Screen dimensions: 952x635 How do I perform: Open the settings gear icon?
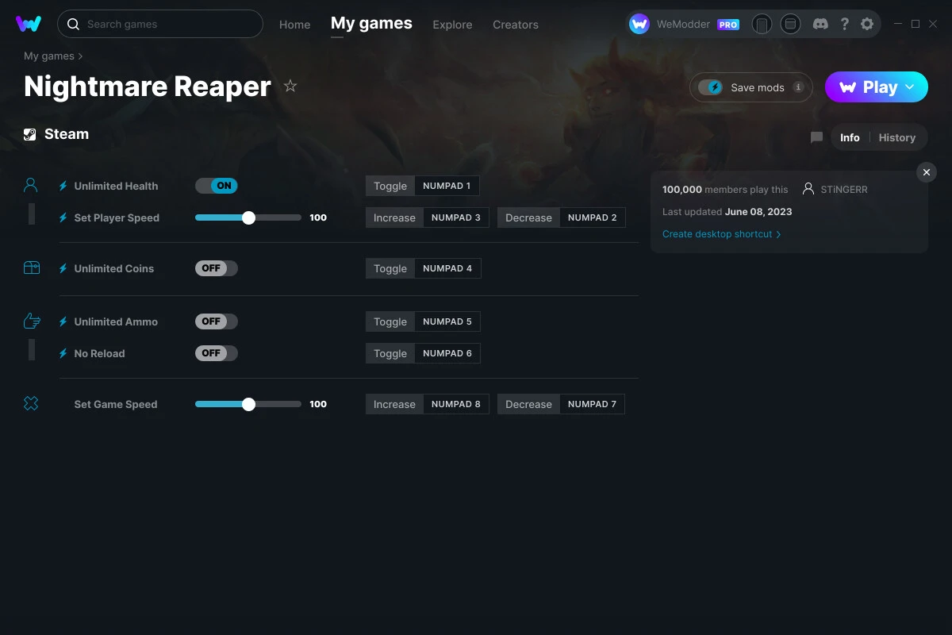(x=867, y=24)
